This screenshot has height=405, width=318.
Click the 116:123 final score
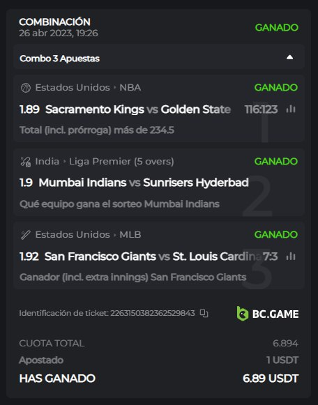point(261,109)
